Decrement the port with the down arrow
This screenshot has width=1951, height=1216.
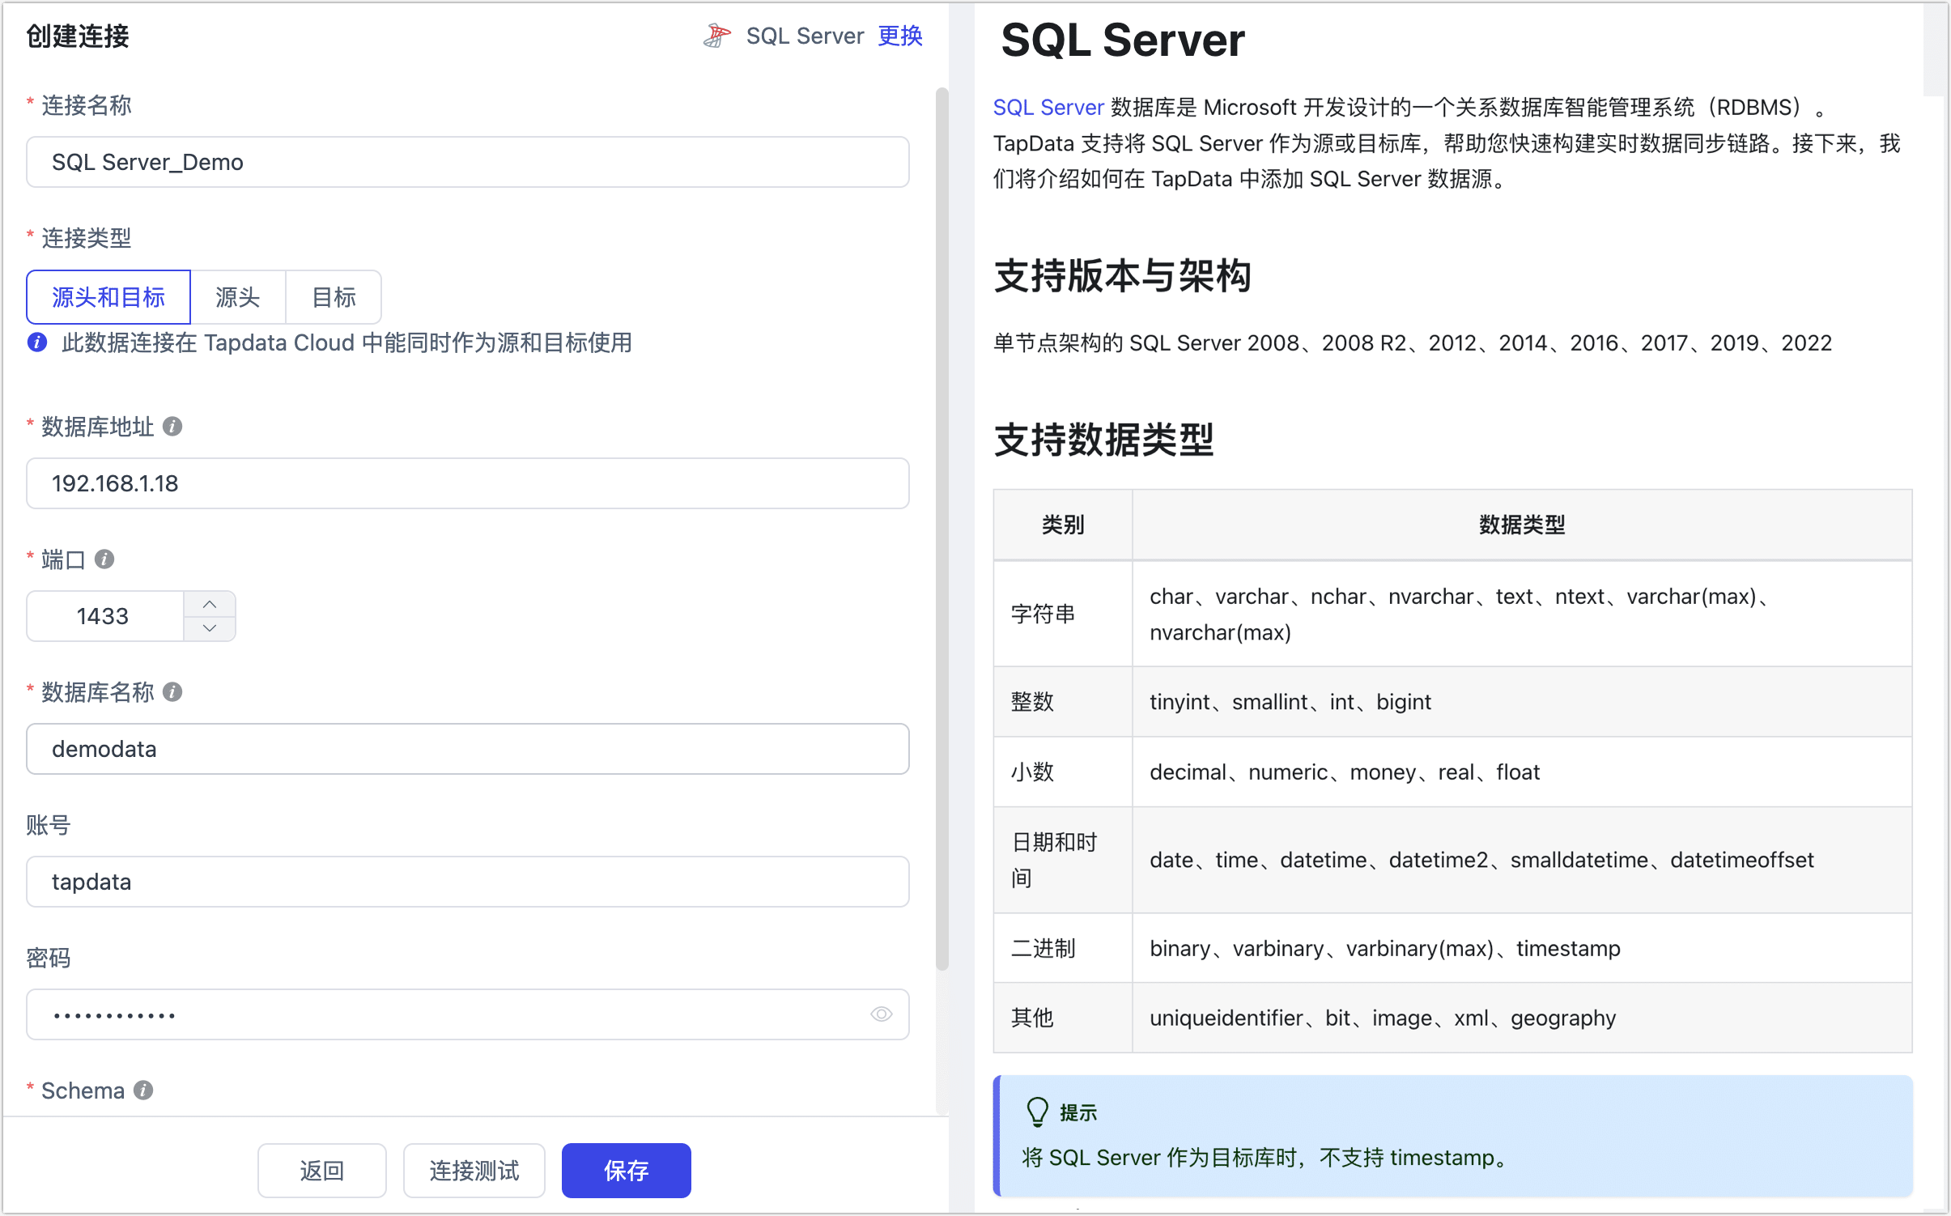click(209, 627)
